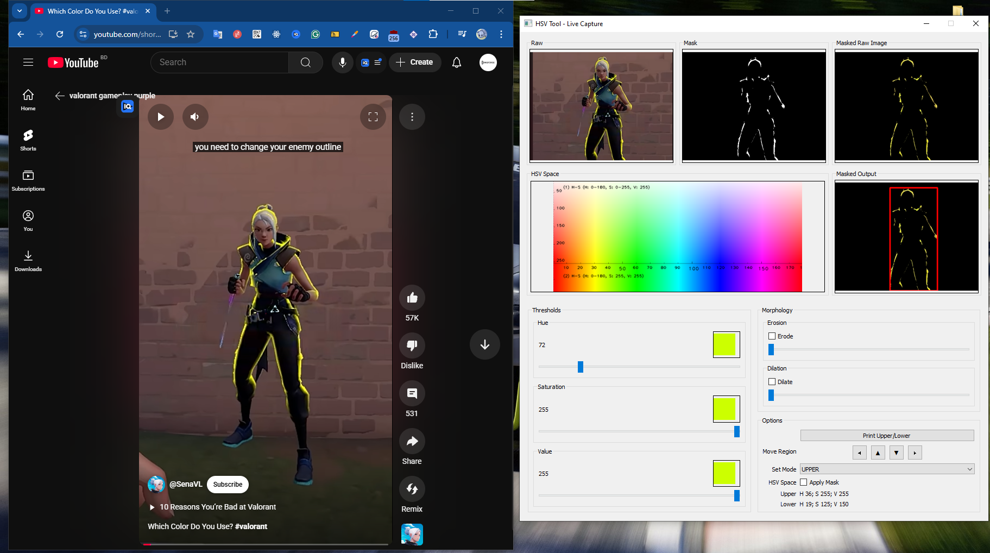Enter fullscreen on the Shorts player

[373, 117]
